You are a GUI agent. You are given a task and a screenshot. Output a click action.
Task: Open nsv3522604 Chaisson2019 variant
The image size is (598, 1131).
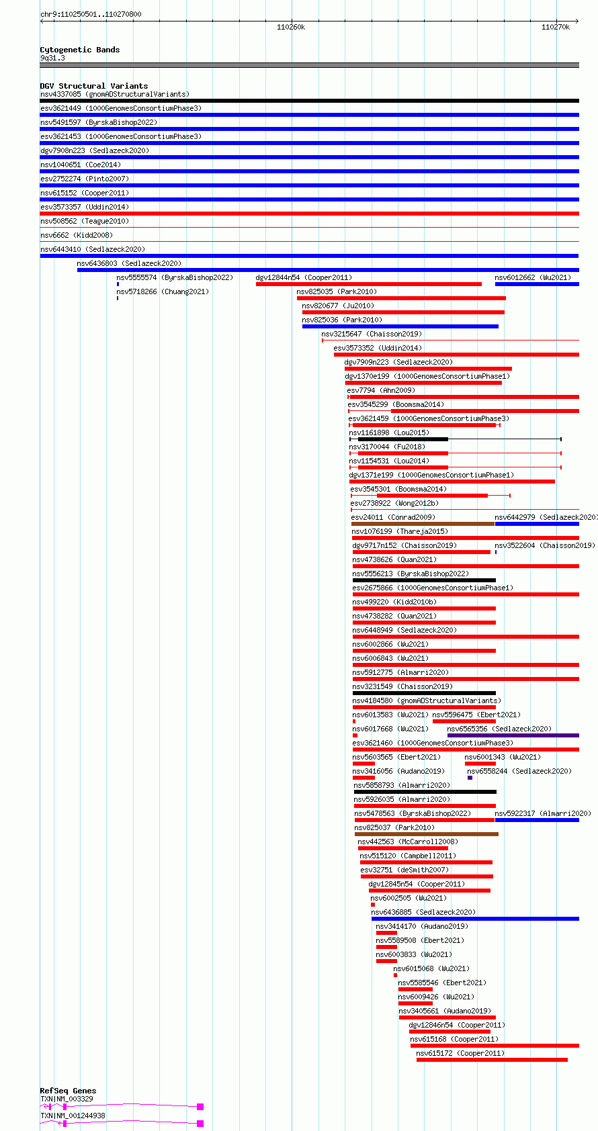[545, 545]
